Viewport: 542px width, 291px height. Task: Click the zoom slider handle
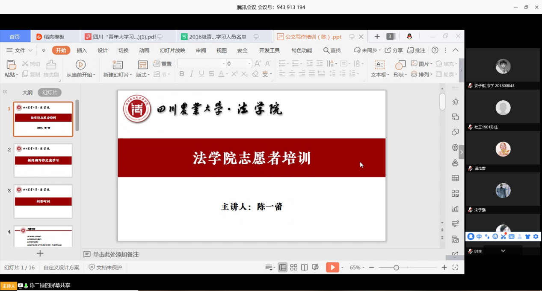click(x=396, y=268)
